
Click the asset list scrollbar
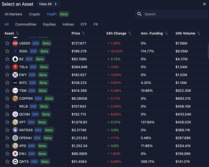pos(208,51)
